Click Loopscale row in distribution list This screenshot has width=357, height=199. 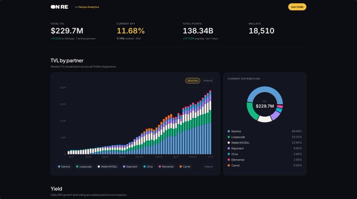(265, 137)
